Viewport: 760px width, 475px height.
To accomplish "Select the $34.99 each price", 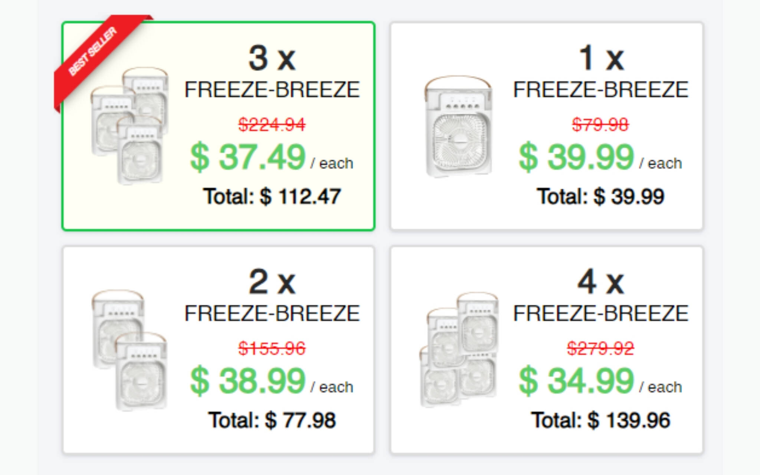I will (x=600, y=381).
